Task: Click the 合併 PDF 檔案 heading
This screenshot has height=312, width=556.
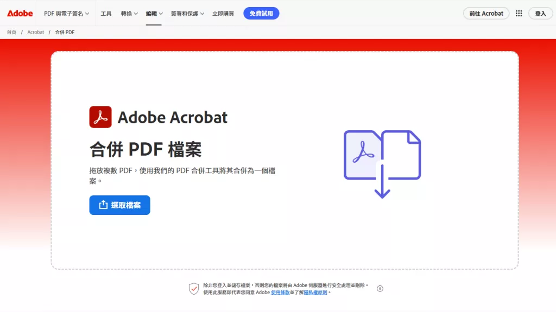Action: (x=146, y=149)
